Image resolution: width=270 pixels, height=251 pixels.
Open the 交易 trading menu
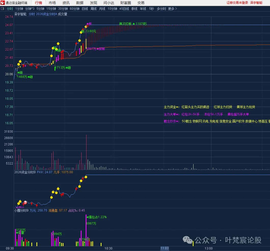click(x=140, y=3)
